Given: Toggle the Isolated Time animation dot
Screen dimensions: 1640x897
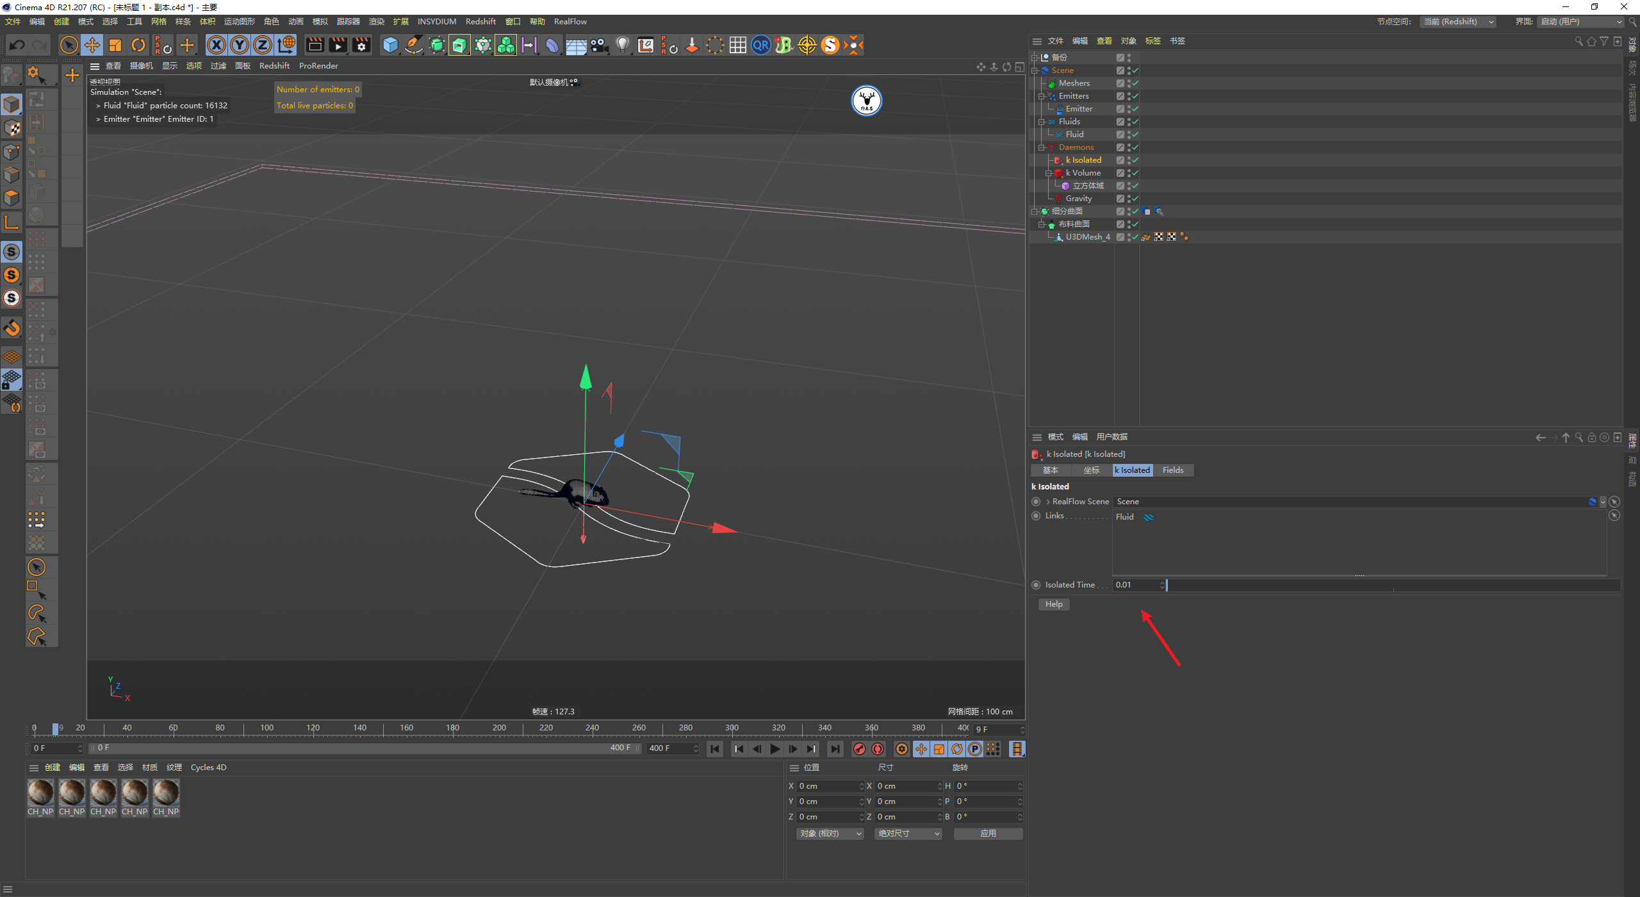Looking at the screenshot, I should (x=1036, y=585).
